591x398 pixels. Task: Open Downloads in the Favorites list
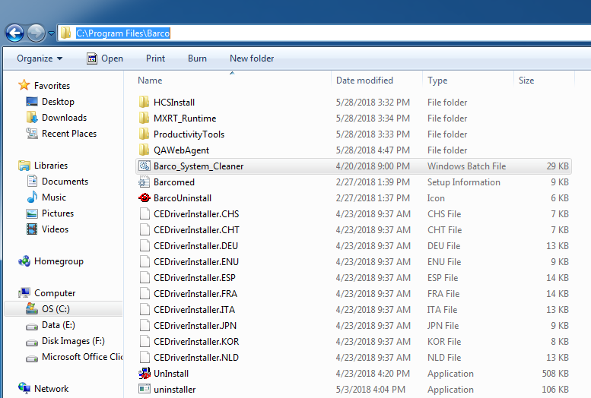[x=64, y=118]
